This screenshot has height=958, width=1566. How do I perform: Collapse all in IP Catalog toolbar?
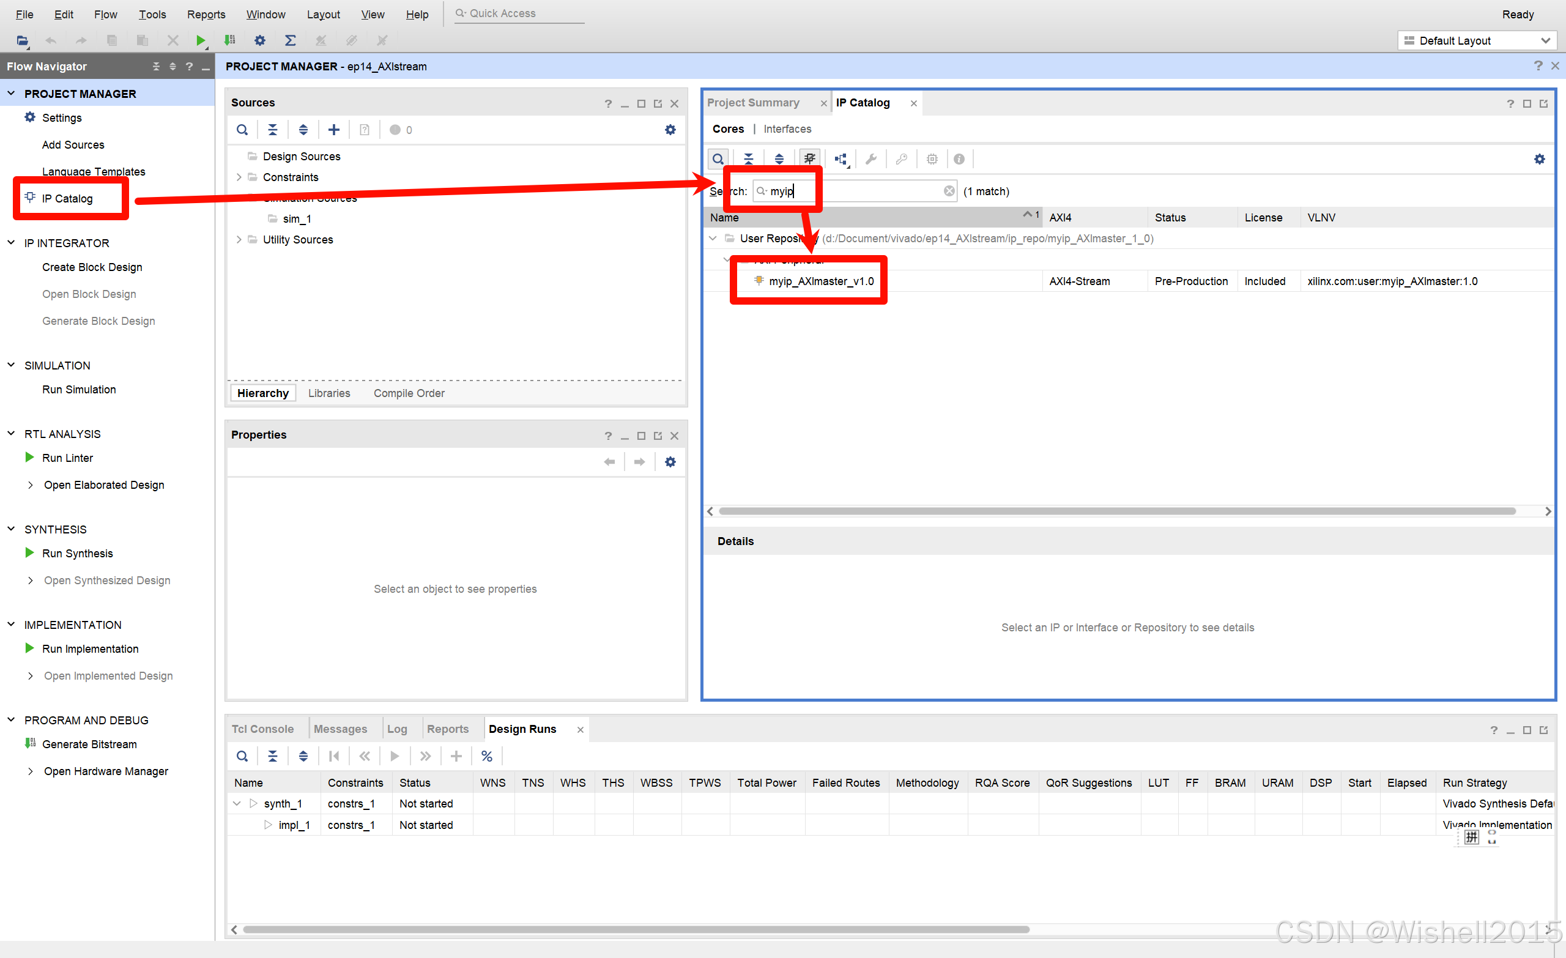748,159
